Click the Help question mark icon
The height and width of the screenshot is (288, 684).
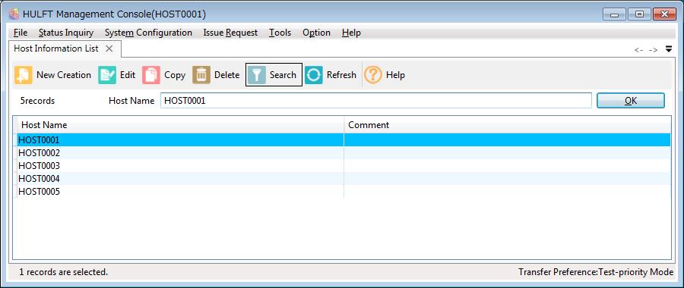(x=373, y=75)
